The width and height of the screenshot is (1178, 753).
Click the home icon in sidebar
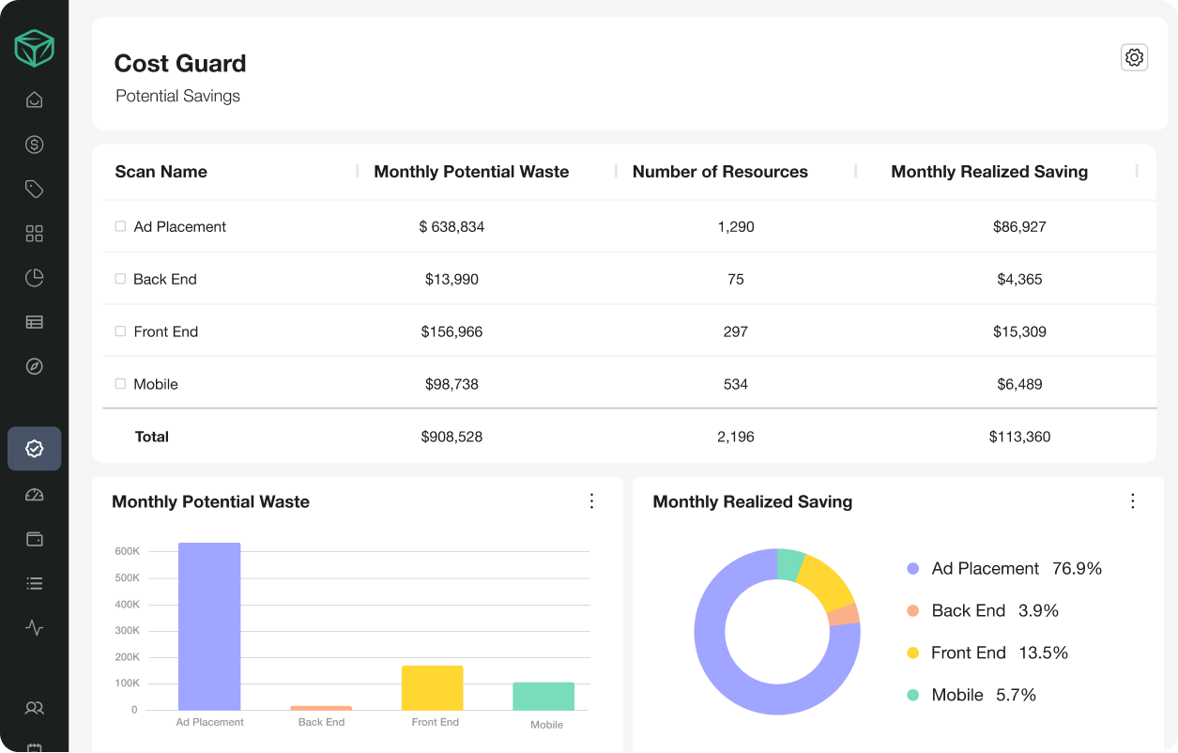coord(35,100)
